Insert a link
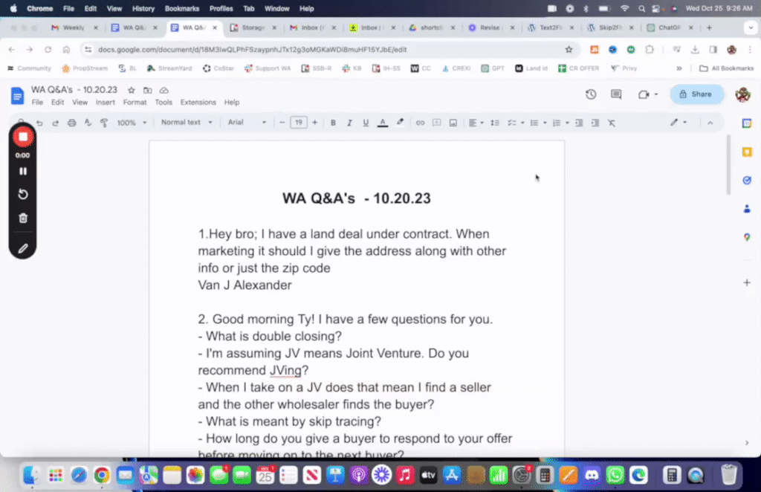The image size is (761, 492). 421,123
